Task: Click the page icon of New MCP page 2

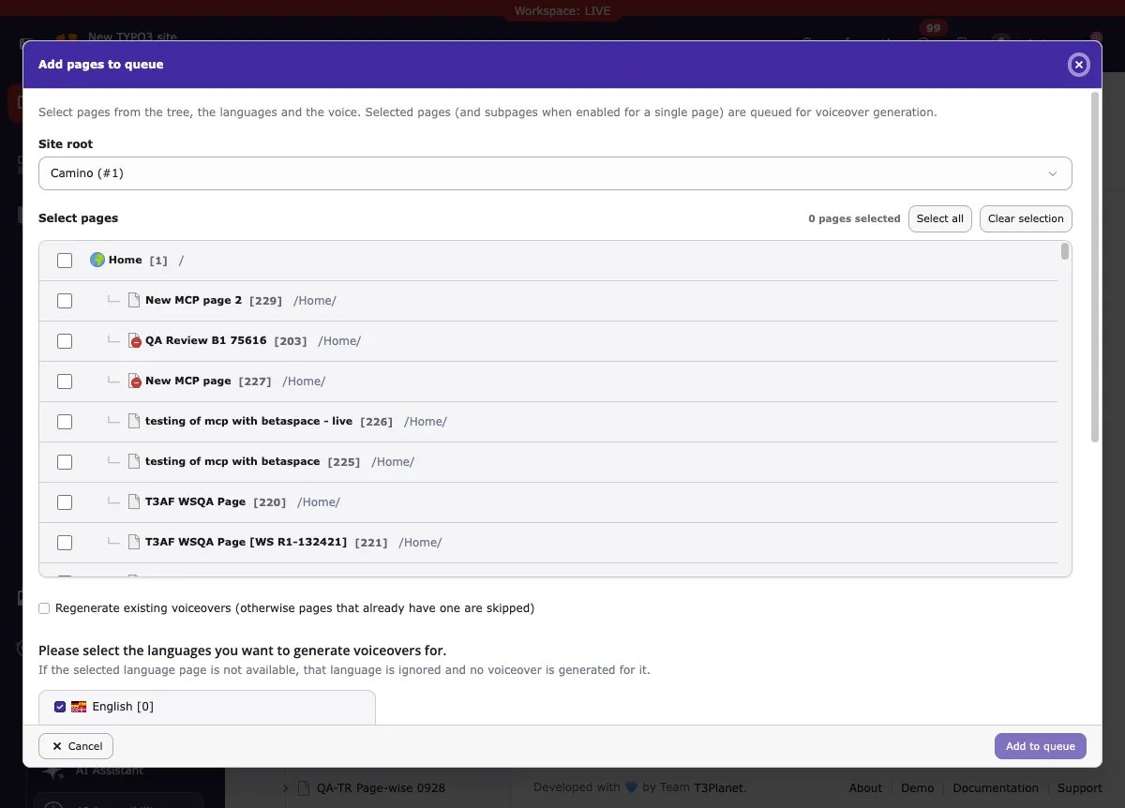Action: point(134,300)
